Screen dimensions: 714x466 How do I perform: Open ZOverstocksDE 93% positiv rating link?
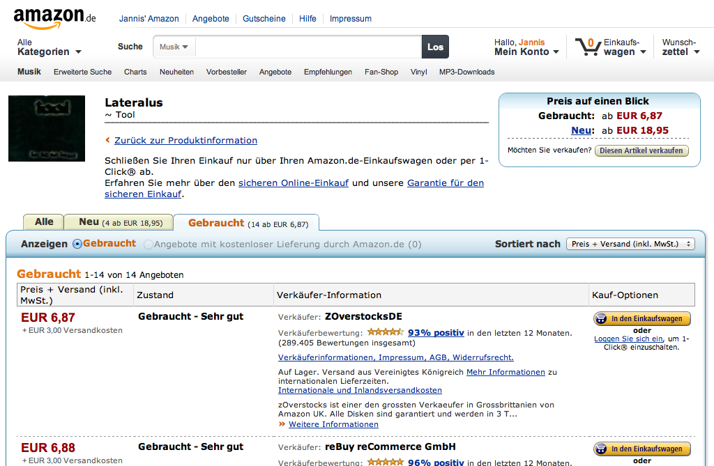point(436,333)
